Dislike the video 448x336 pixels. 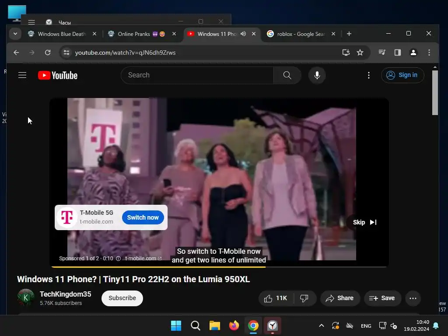304,298
